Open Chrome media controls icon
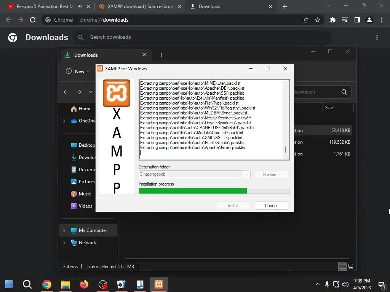This screenshot has height=292, width=390. (345, 20)
